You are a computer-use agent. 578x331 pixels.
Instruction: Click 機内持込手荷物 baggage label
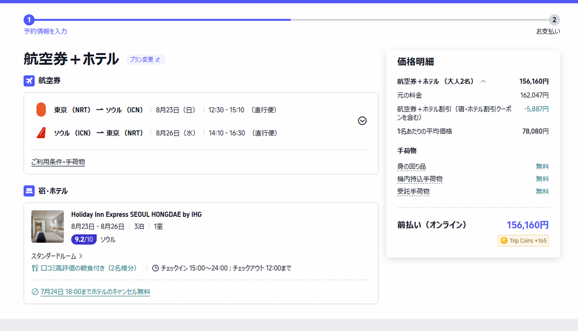420,179
